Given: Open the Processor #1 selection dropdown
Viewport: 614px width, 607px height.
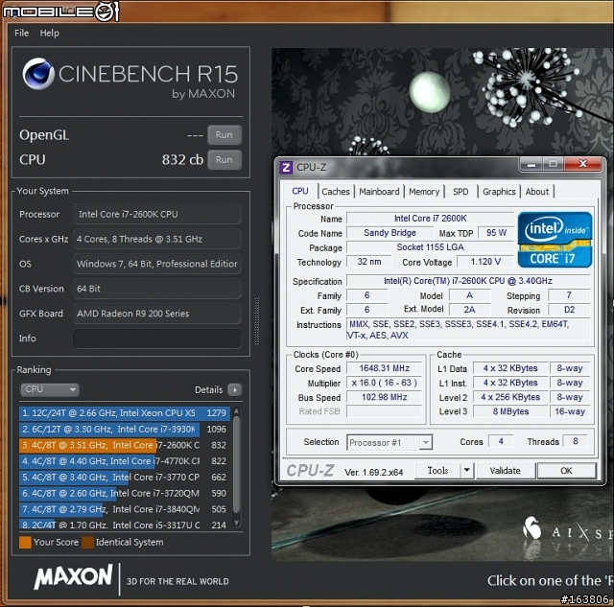Looking at the screenshot, I should click(390, 443).
